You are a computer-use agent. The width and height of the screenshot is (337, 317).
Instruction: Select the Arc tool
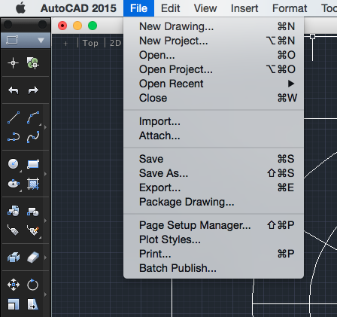(x=33, y=117)
